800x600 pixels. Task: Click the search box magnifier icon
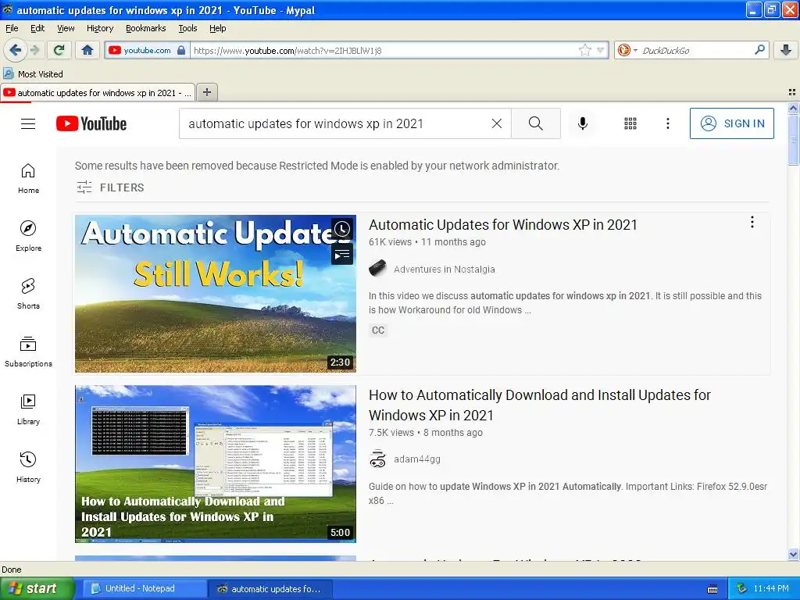click(759, 49)
